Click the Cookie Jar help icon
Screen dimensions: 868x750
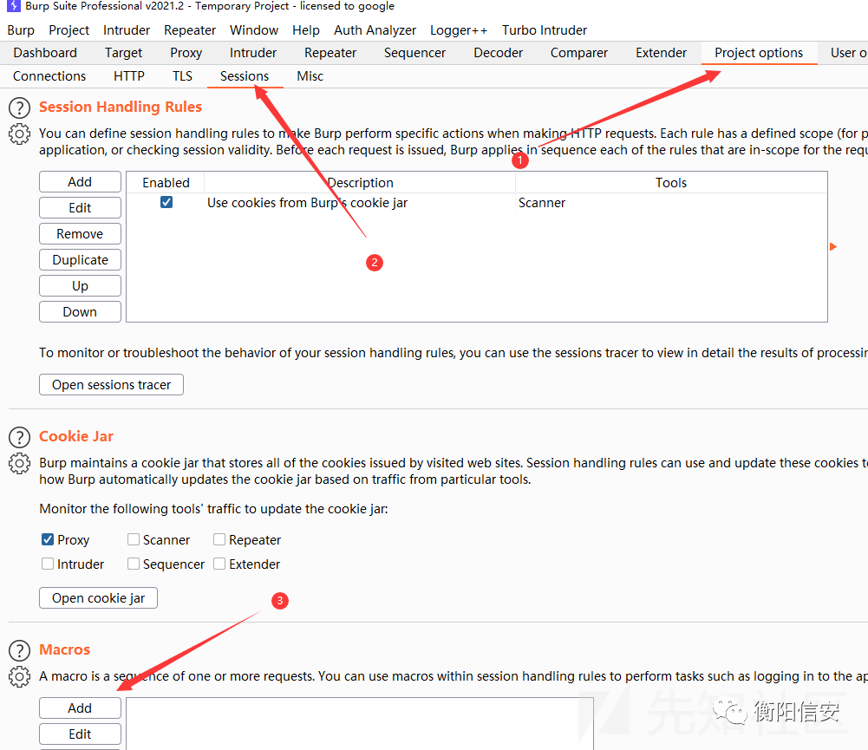click(x=19, y=437)
